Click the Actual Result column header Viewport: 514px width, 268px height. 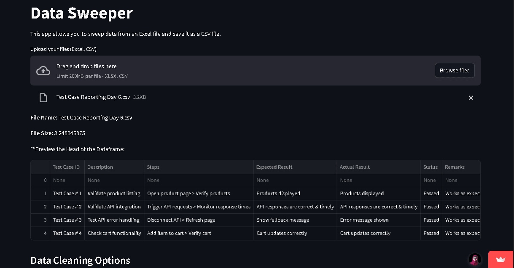pos(379,167)
